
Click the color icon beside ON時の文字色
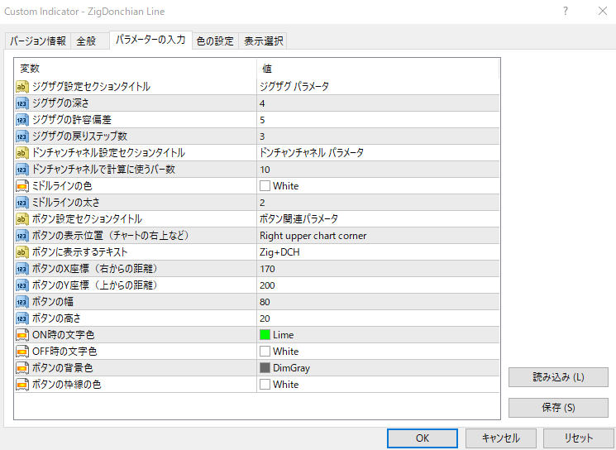[22, 335]
